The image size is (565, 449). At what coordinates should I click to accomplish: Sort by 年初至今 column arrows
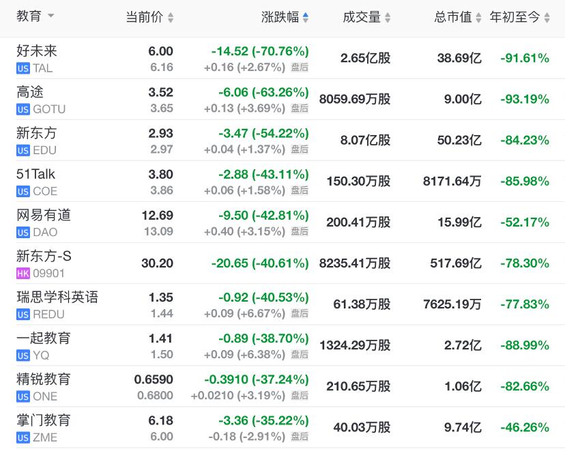547,18
